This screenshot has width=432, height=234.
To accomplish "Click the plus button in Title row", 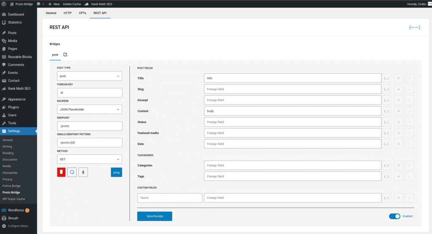I will click(x=398, y=78).
